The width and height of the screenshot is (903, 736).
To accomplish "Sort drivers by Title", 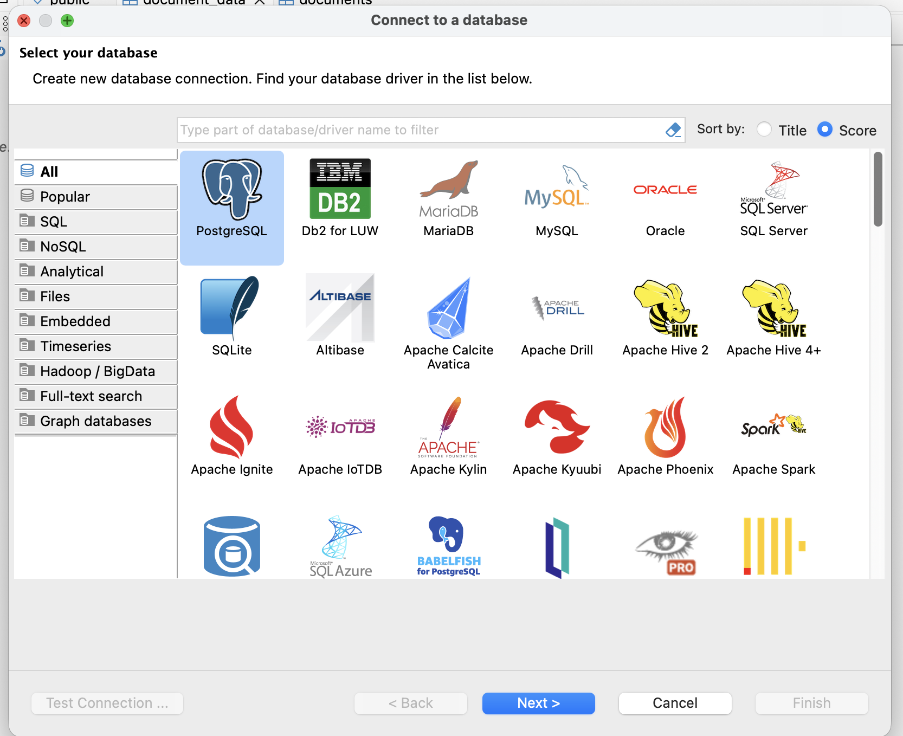I will (764, 130).
